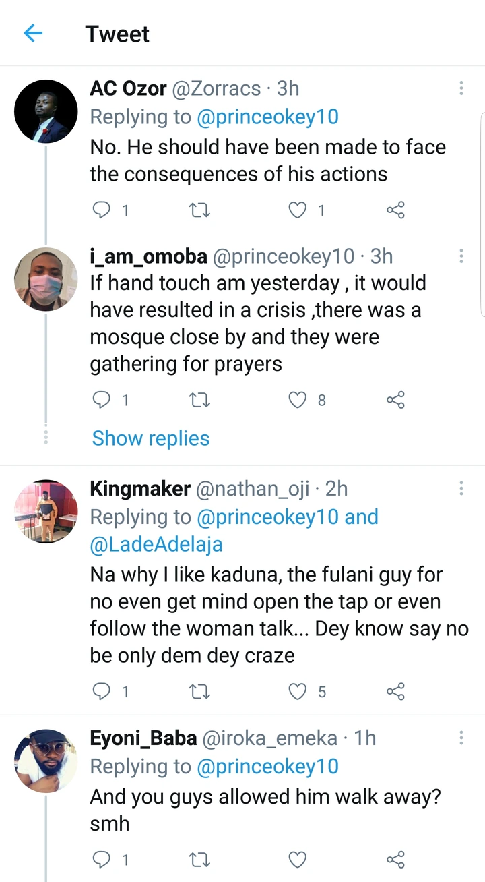
Task: Open Eyoni_Baba's profile avatar
Action: click(46, 761)
